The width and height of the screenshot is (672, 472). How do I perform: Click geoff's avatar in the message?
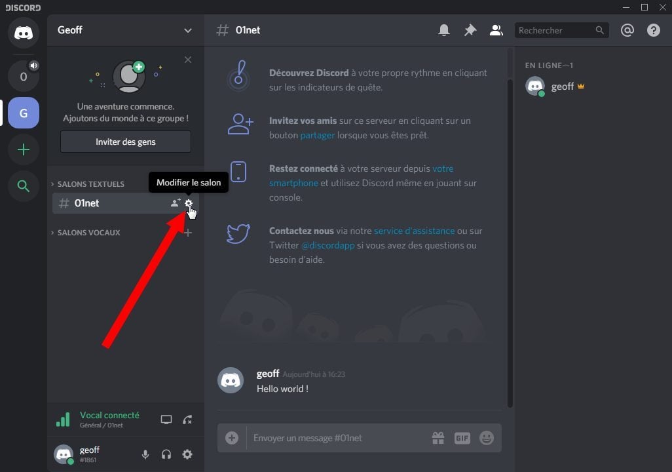[x=231, y=380]
